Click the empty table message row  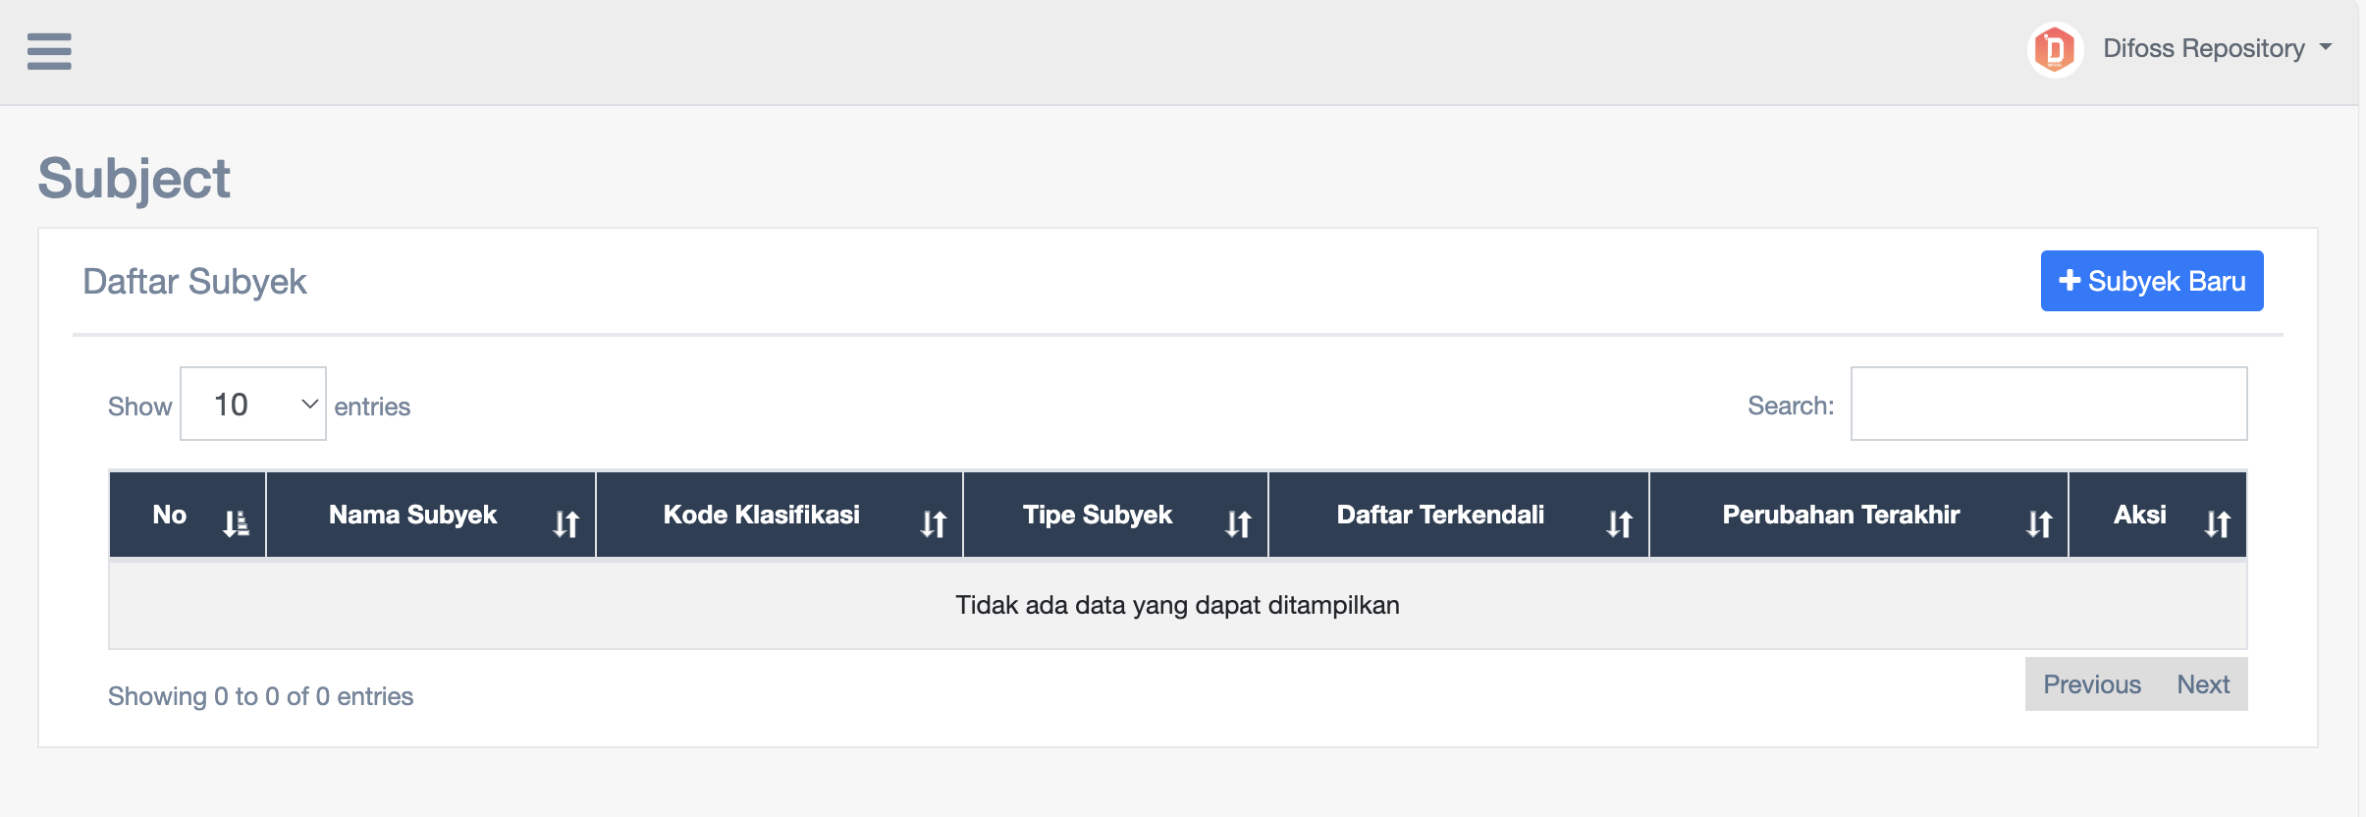coord(1177,605)
